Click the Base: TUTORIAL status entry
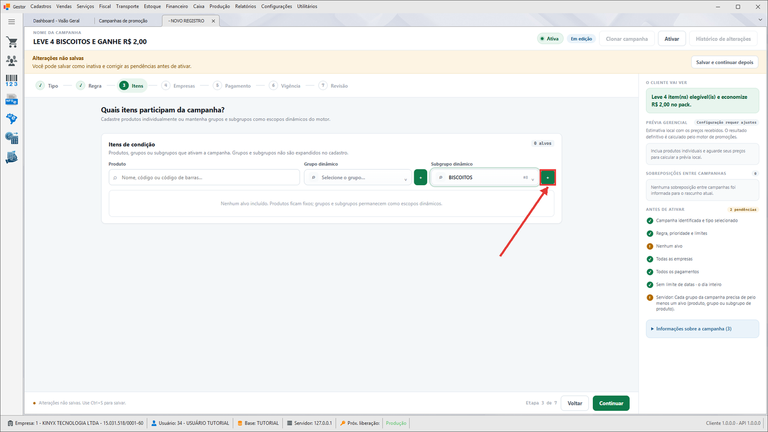 pyautogui.click(x=258, y=423)
